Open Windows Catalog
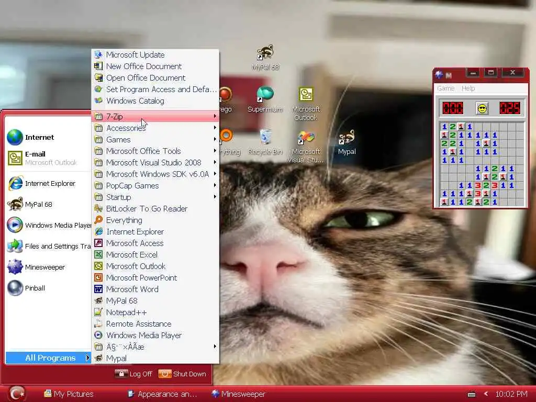Image resolution: width=536 pixels, height=402 pixels. coord(155,101)
